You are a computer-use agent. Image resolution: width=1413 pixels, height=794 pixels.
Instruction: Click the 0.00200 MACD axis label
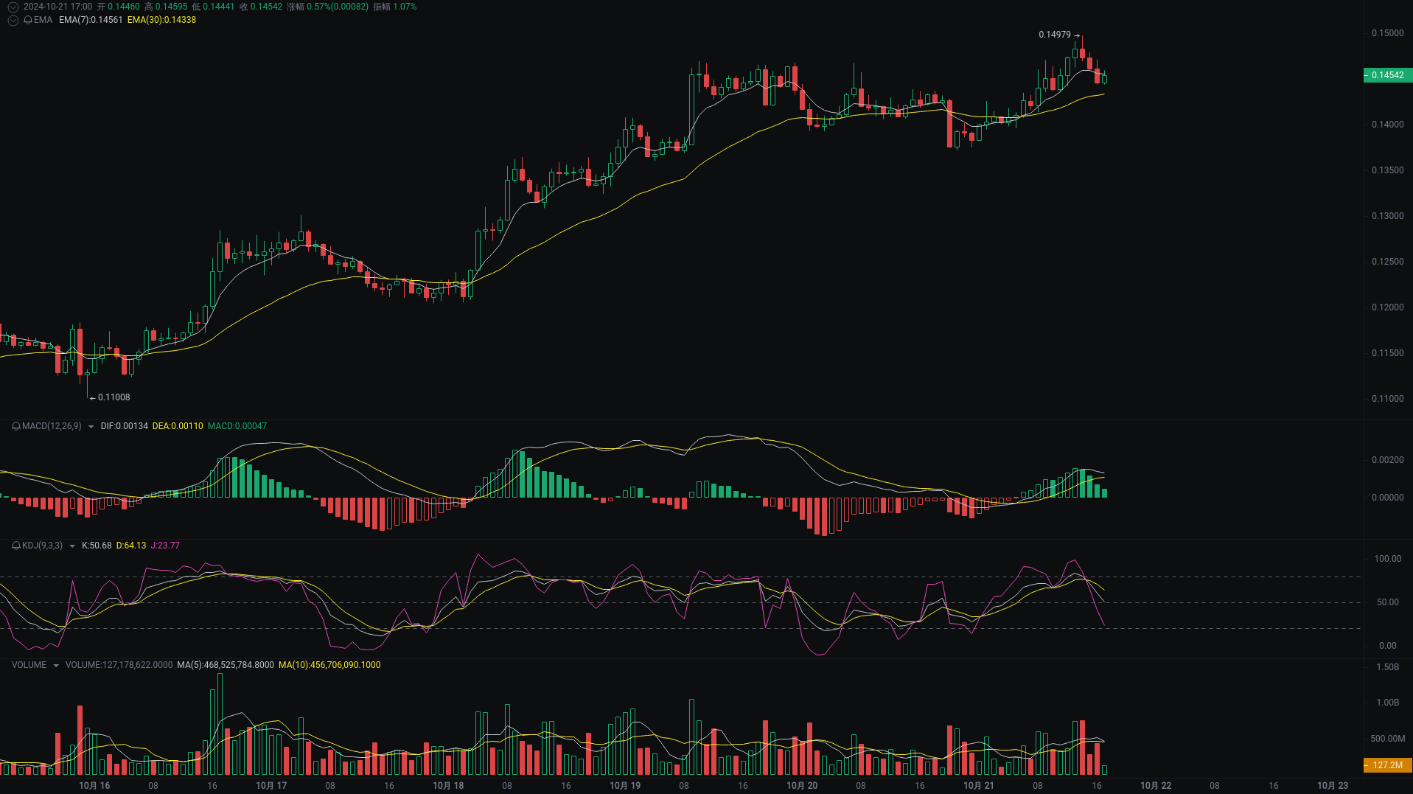point(1387,460)
